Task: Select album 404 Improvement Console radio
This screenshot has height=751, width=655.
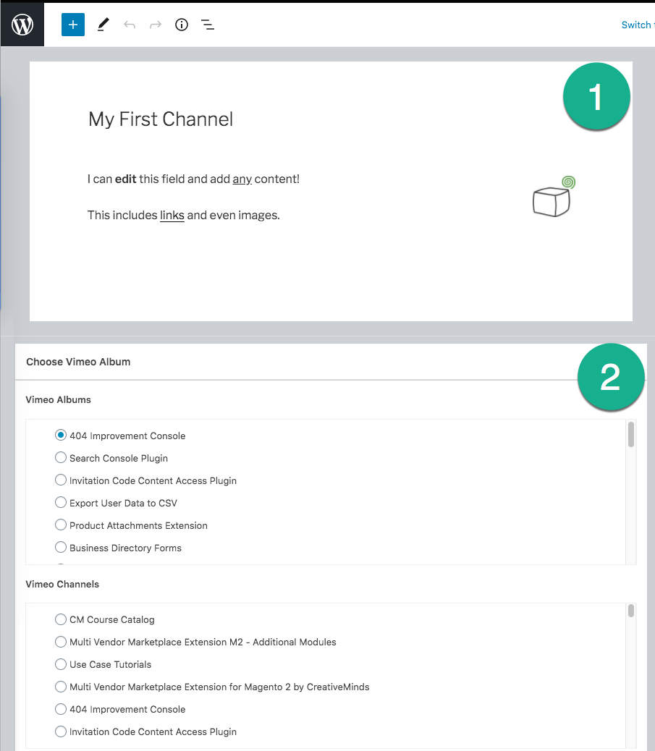Action: pos(60,435)
